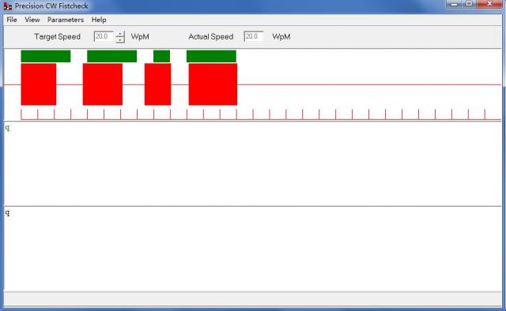506x311 pixels.
Task: Click the first red keyed dash block
Action: point(39,84)
